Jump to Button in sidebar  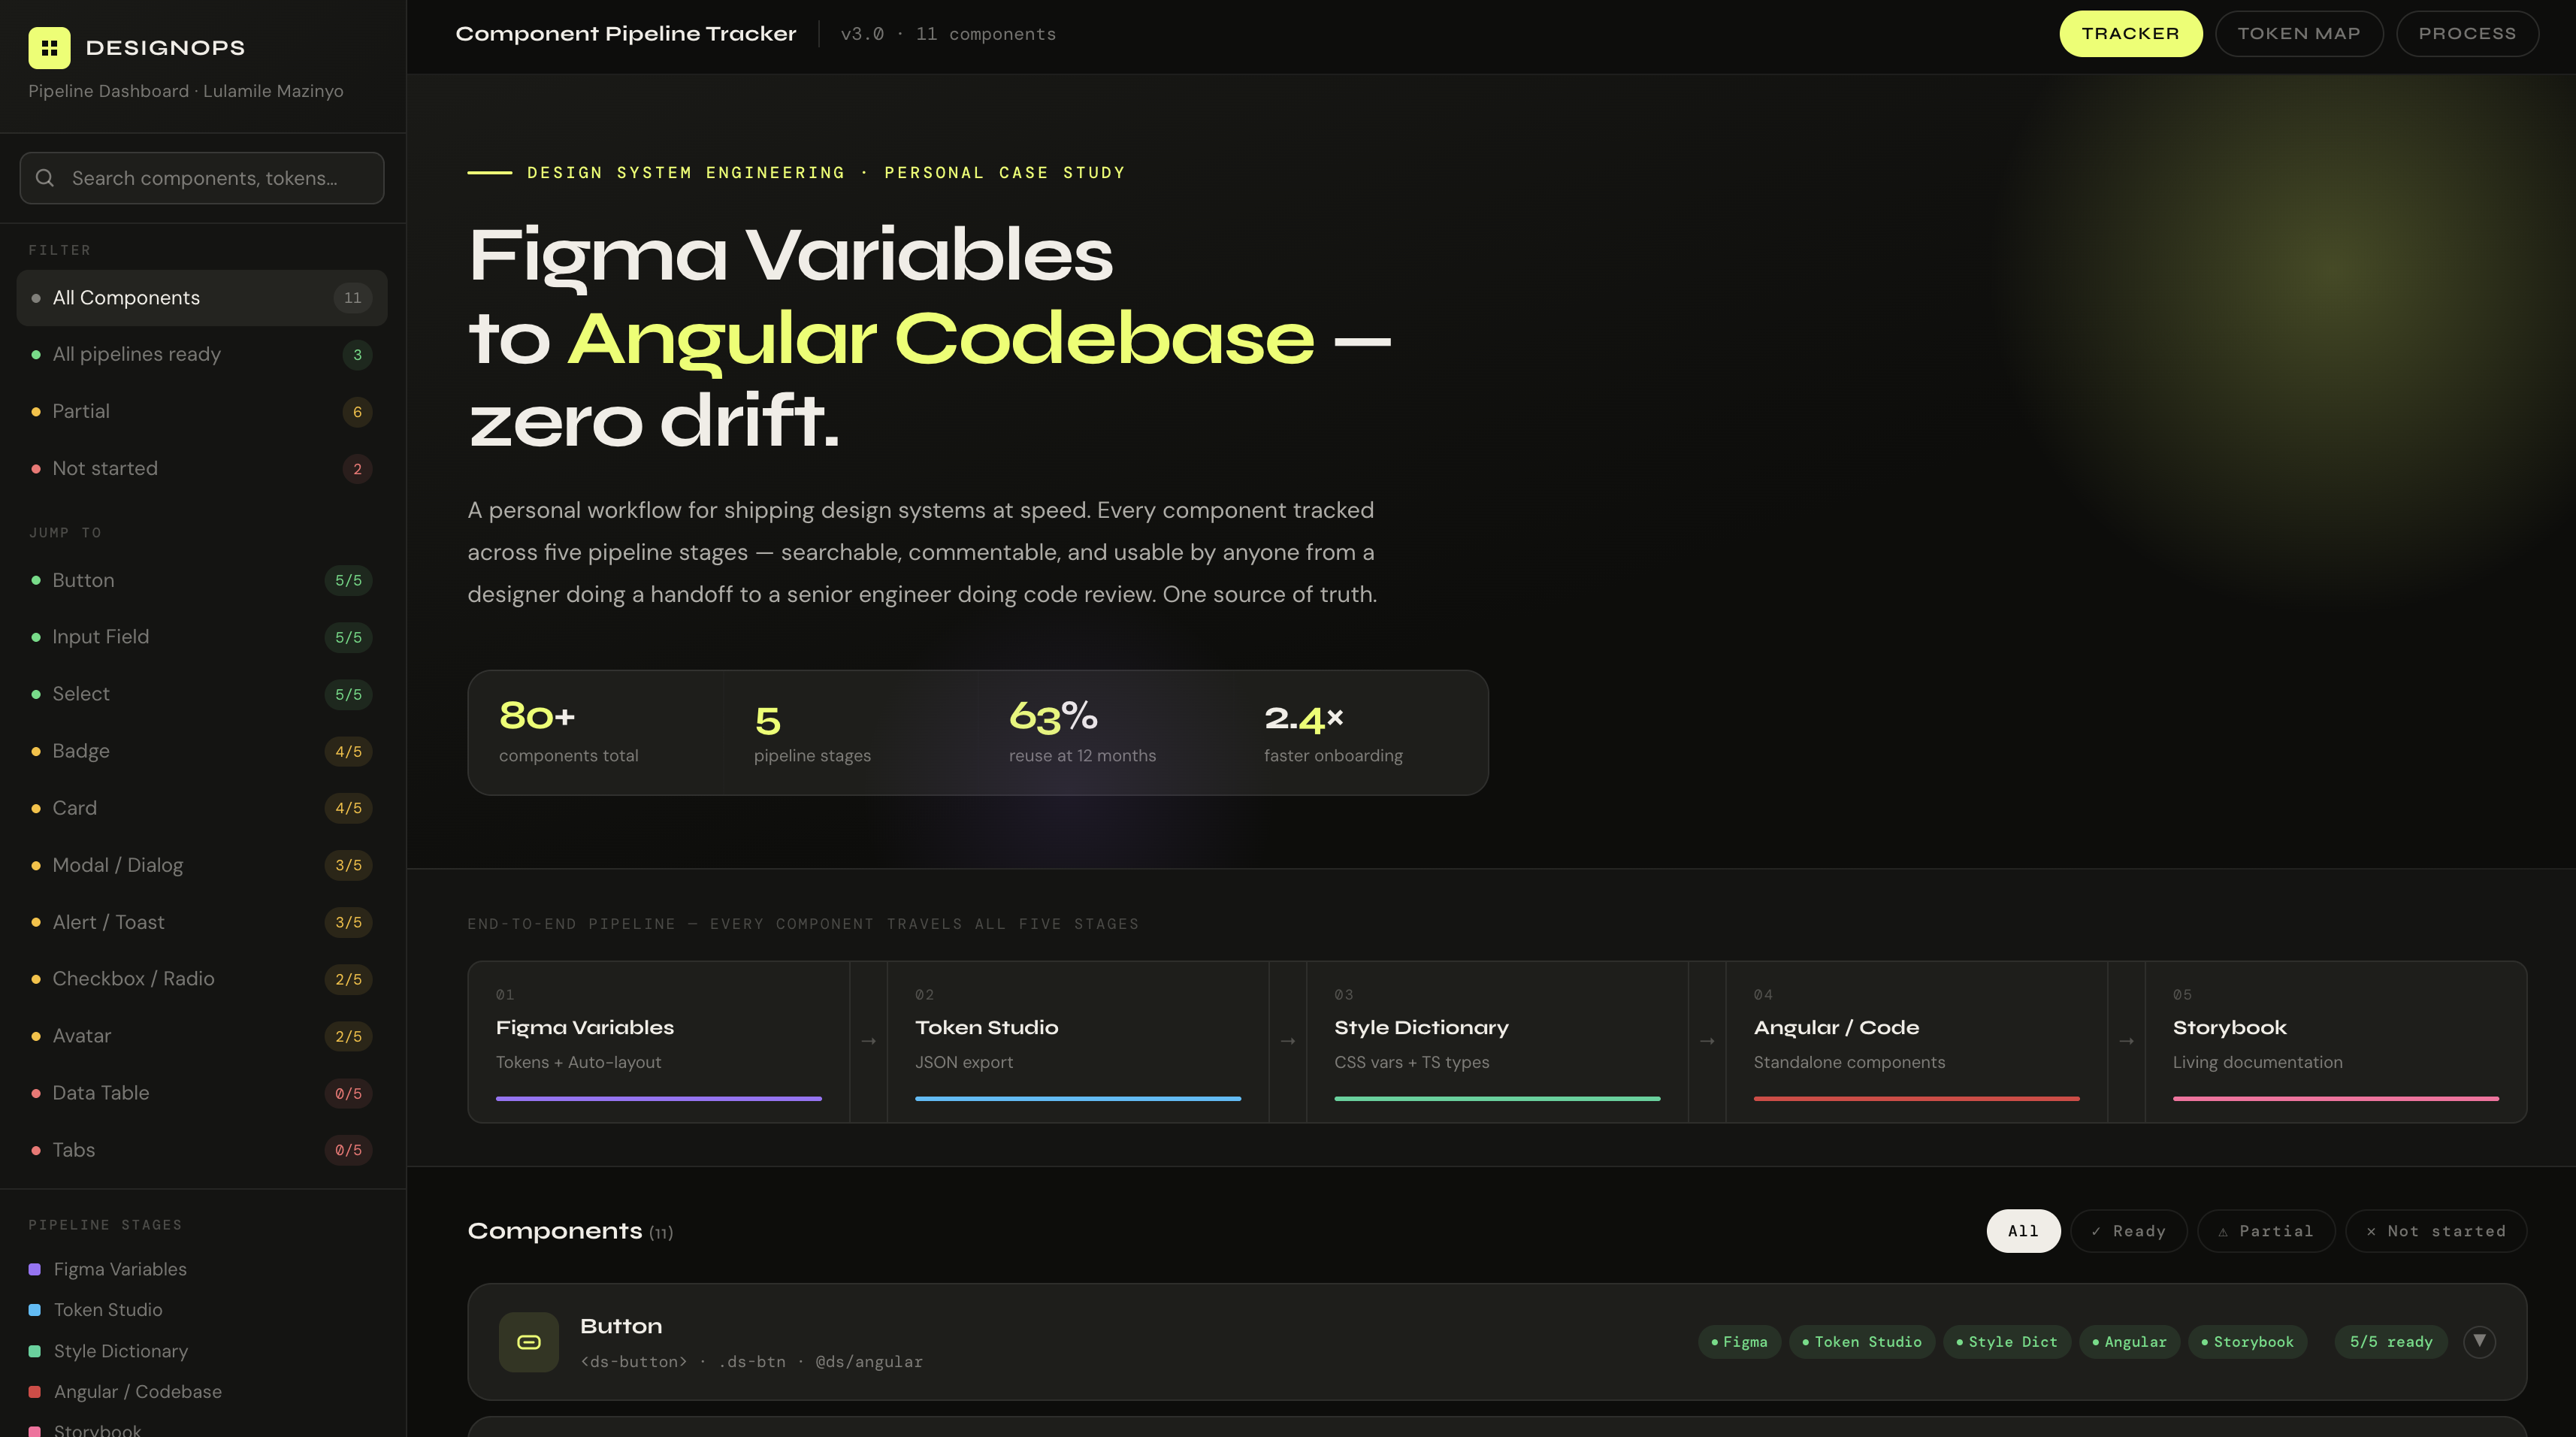pyautogui.click(x=202, y=581)
